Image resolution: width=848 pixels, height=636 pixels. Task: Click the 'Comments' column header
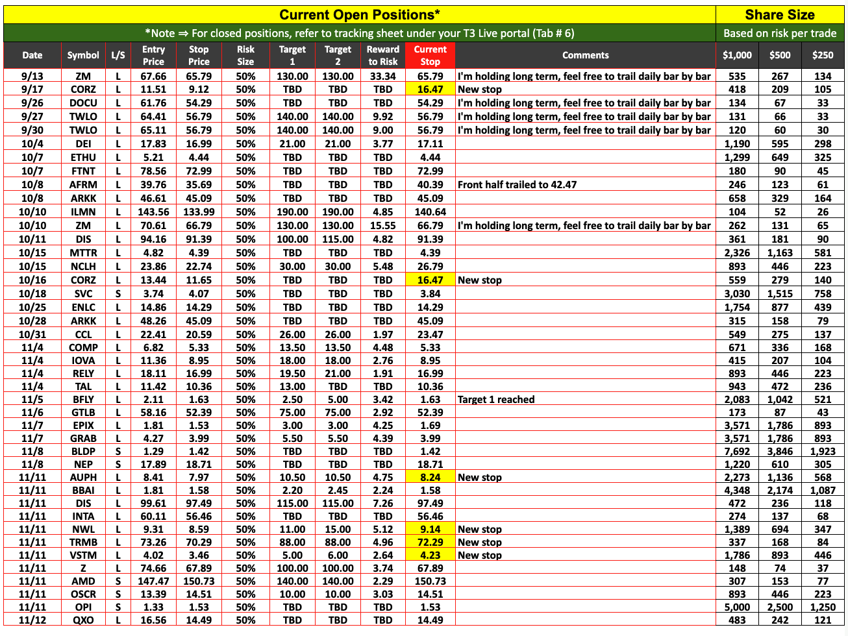(585, 56)
